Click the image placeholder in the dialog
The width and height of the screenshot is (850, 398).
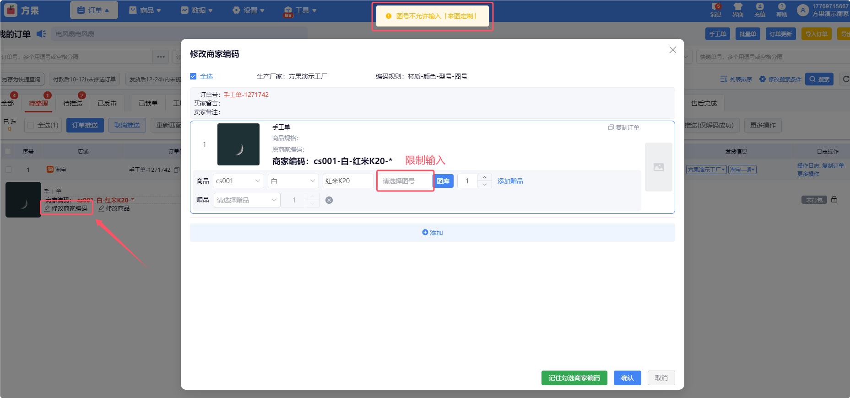tap(658, 167)
